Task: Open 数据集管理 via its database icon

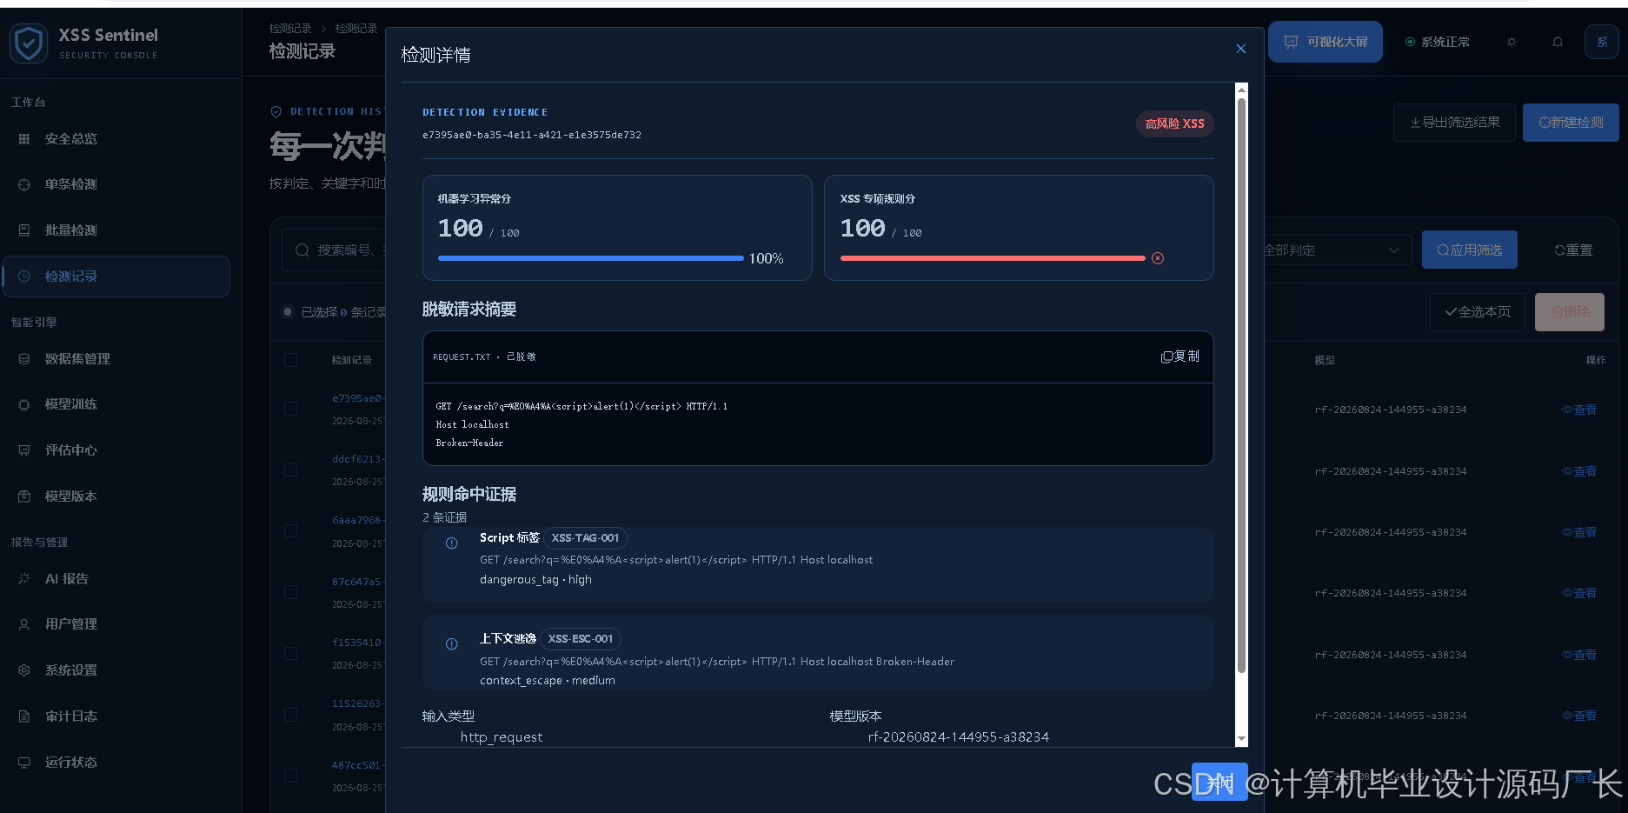Action: click(24, 359)
